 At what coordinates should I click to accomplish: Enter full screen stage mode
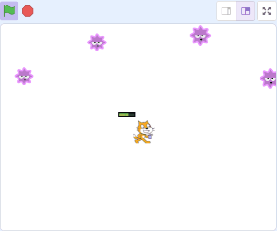[267, 11]
